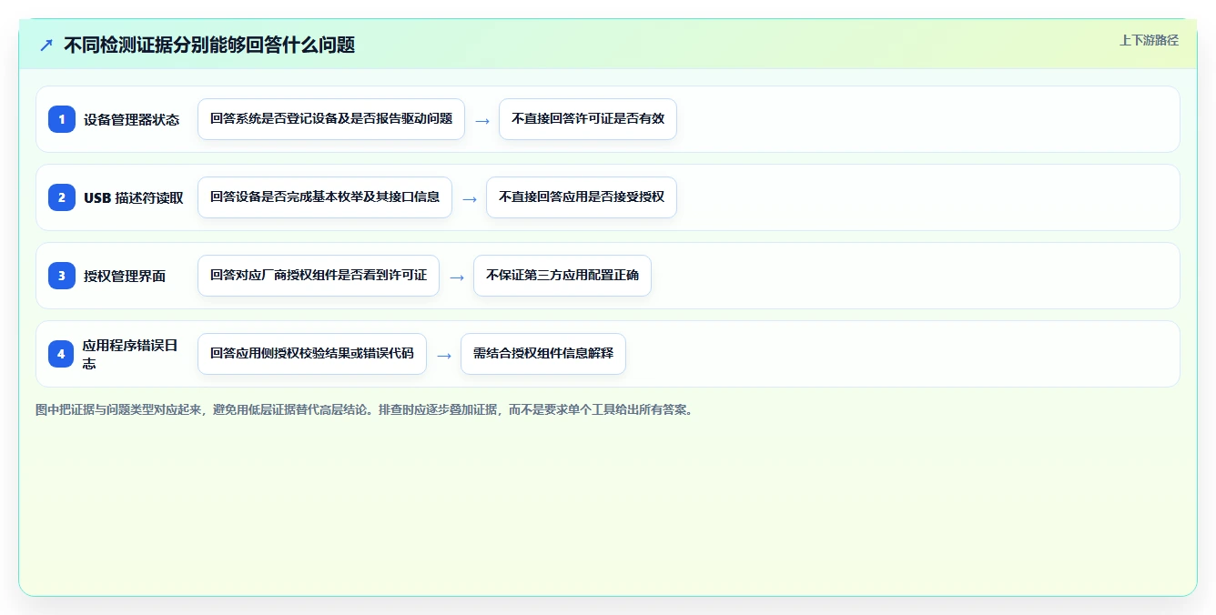Click the box 不直接回答许可证是否有效
This screenshot has height=615, width=1216.
(588, 119)
